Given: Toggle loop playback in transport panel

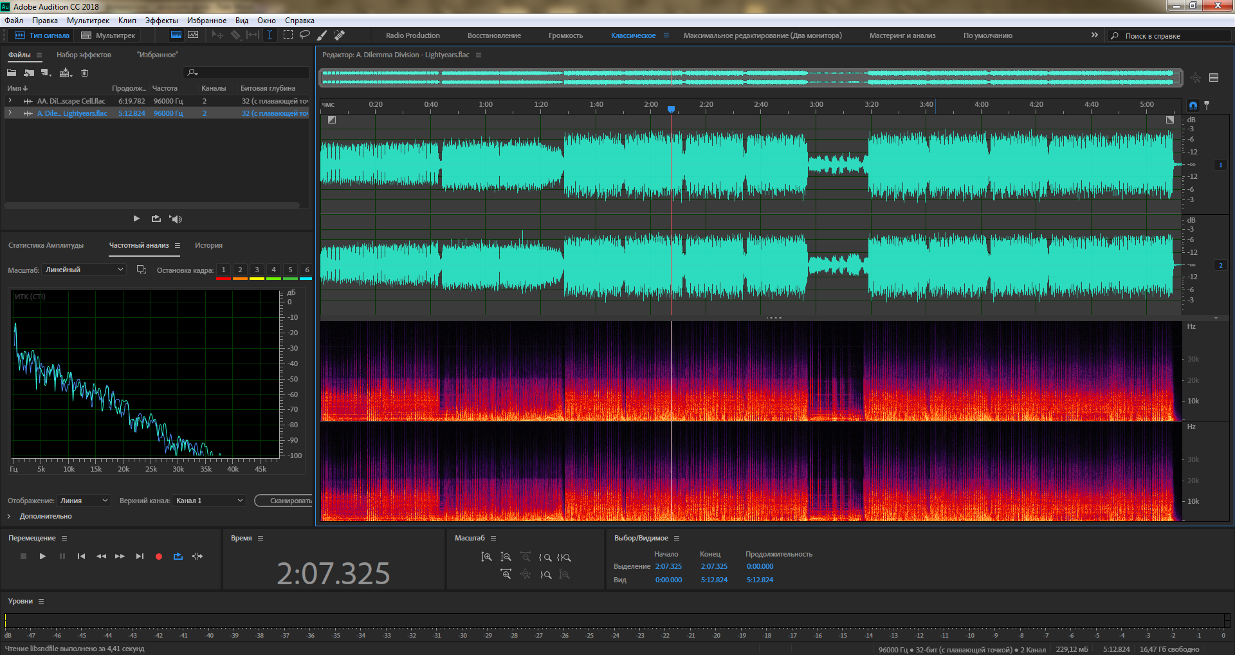Looking at the screenshot, I should click(x=178, y=557).
